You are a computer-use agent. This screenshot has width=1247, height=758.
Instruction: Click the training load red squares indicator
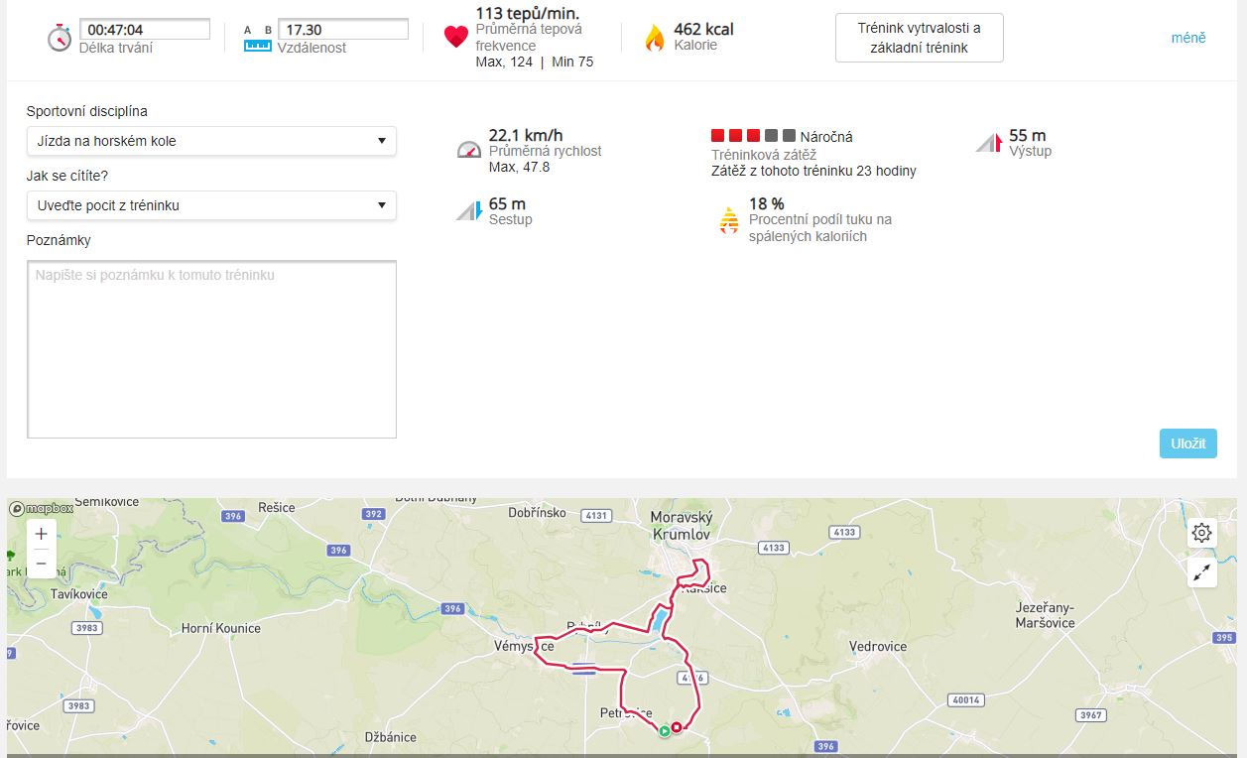click(753, 136)
